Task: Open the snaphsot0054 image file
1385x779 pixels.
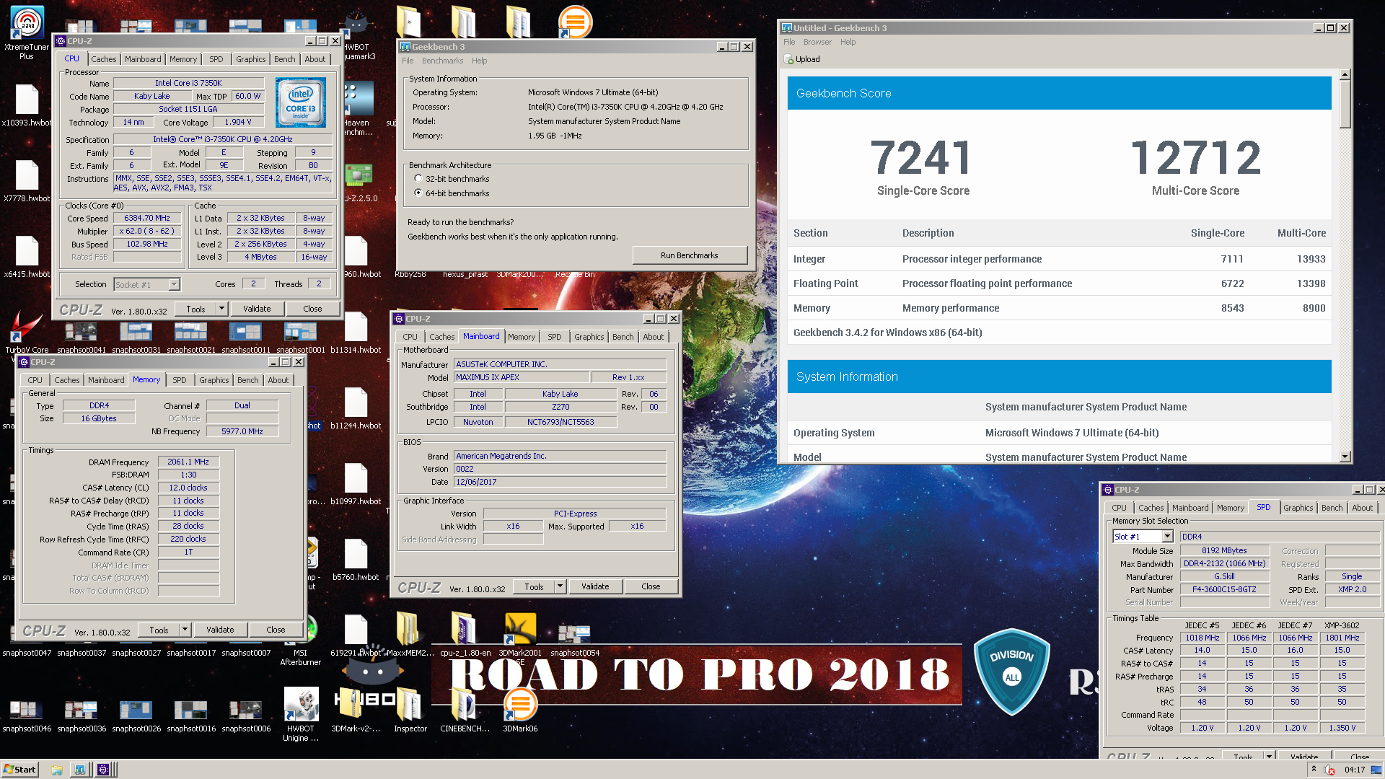Action: (575, 638)
